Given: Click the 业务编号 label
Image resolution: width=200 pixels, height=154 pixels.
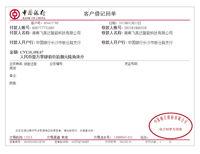Looking at the screenshot, I should click(x=56, y=64).
